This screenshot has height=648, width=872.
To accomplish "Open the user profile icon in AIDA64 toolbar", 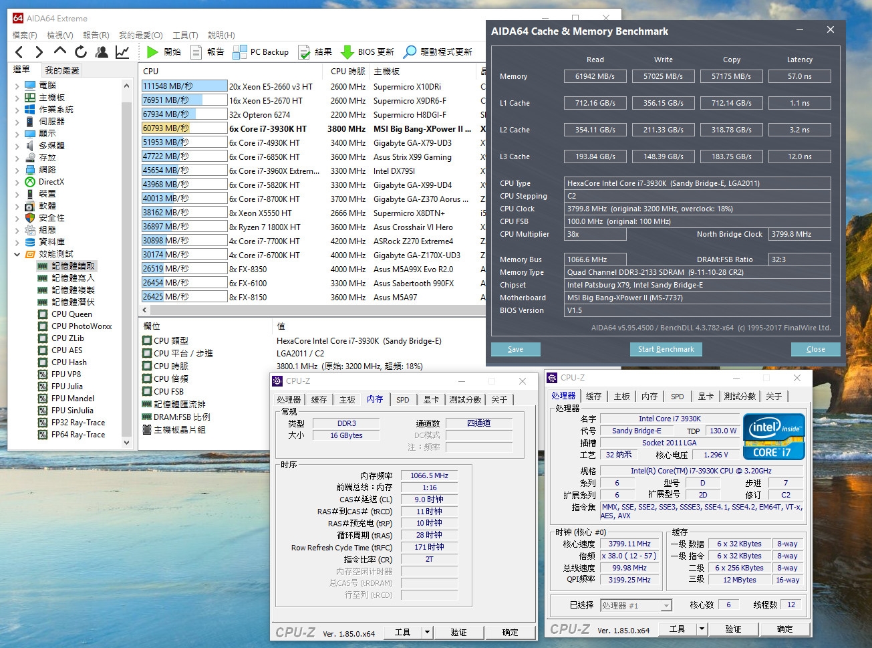I will click(102, 52).
